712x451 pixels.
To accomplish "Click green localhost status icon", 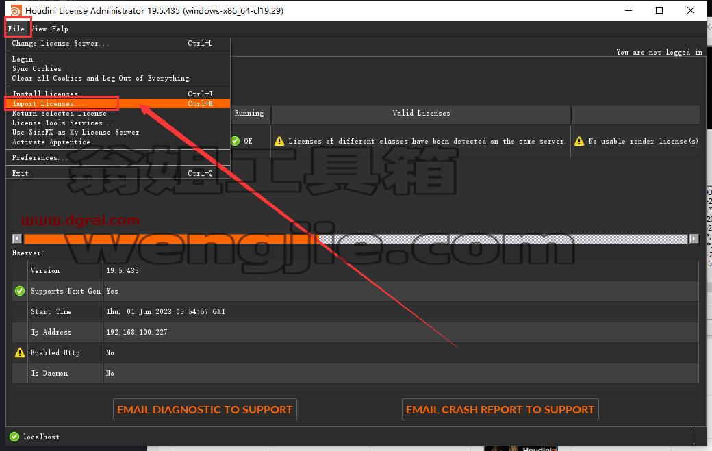I will (14, 437).
